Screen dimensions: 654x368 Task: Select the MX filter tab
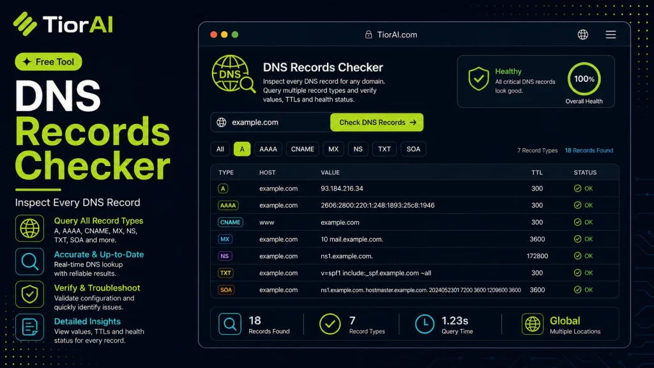click(x=333, y=149)
